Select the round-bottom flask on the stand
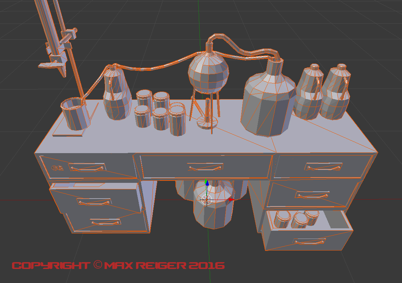 click(208, 72)
